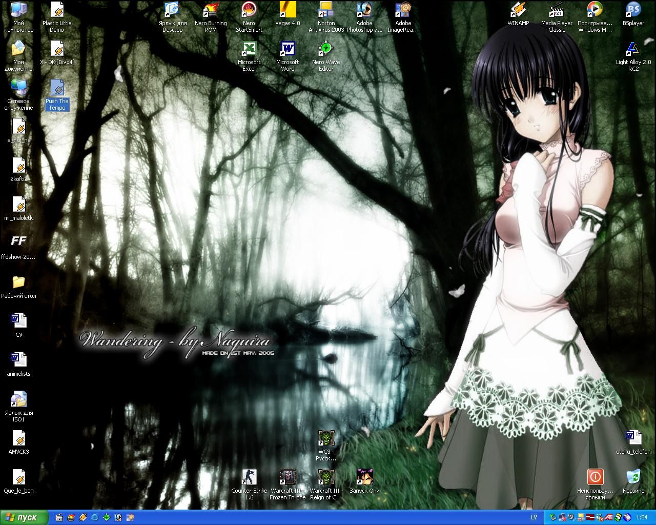
Task: Open the ATI tray icon
Action: [x=609, y=517]
